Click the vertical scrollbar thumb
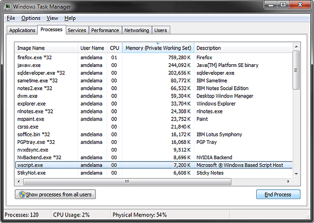The image size is (314, 223). (x=296, y=70)
